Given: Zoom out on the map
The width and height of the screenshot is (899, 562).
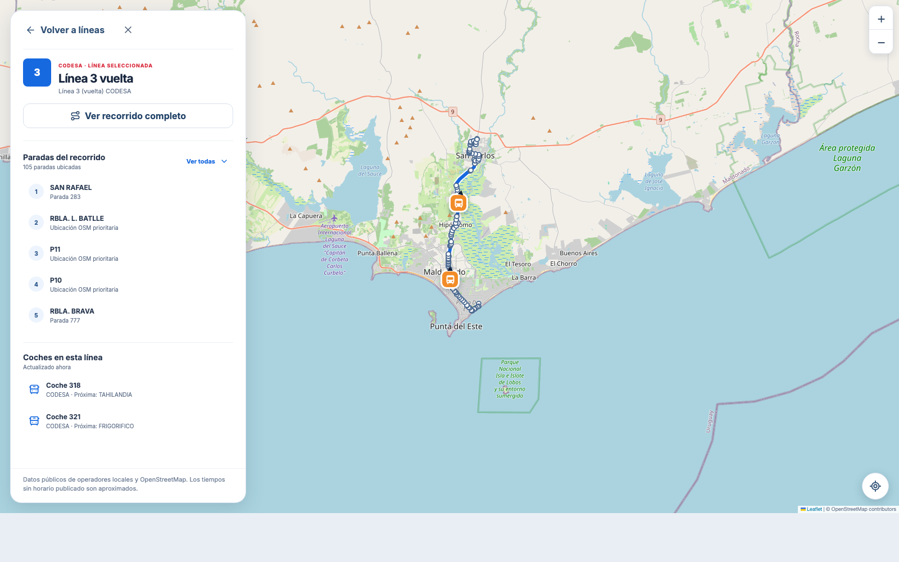Looking at the screenshot, I should click(881, 43).
